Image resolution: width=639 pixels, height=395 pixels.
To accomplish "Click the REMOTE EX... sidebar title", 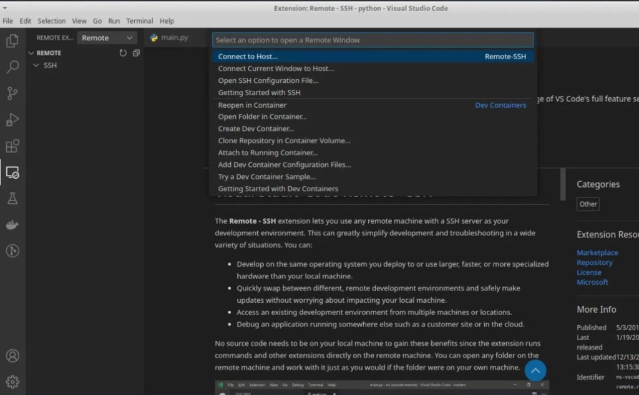I will pos(55,38).
